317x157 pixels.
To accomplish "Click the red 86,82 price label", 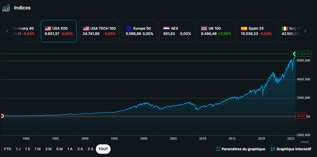I will 301,116.
